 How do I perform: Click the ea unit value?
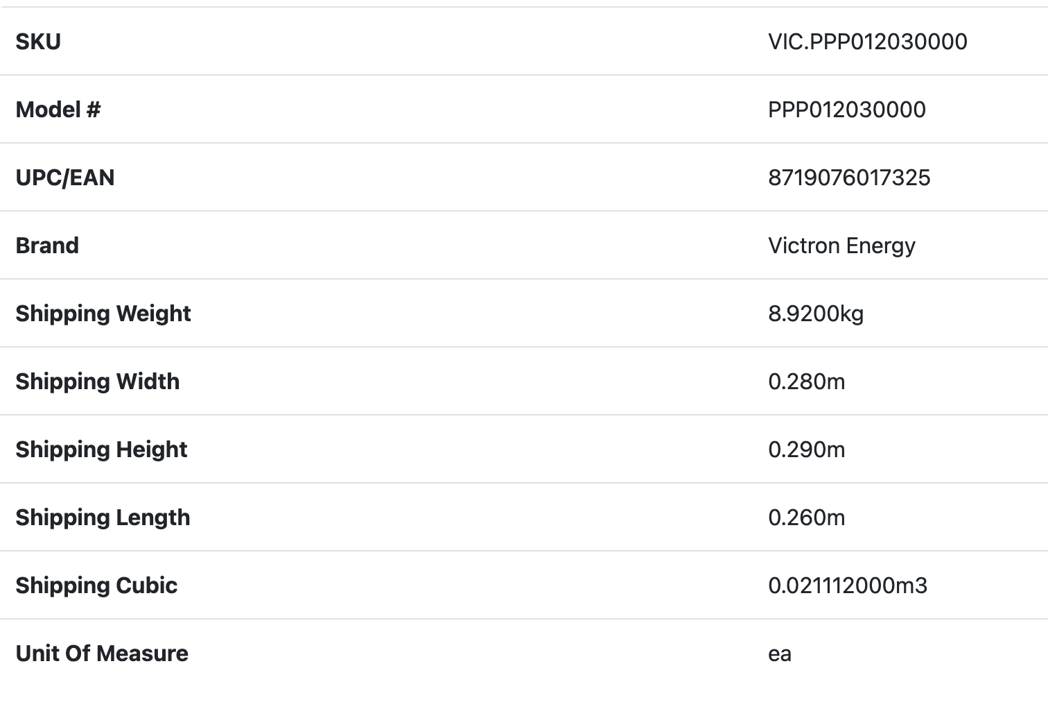[780, 654]
